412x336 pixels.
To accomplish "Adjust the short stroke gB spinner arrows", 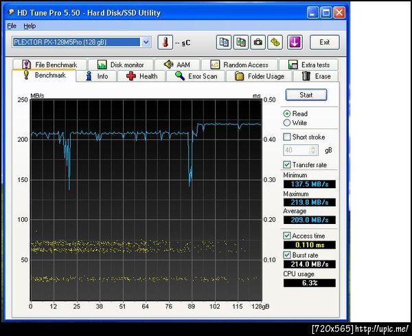I will pyautogui.click(x=314, y=150).
